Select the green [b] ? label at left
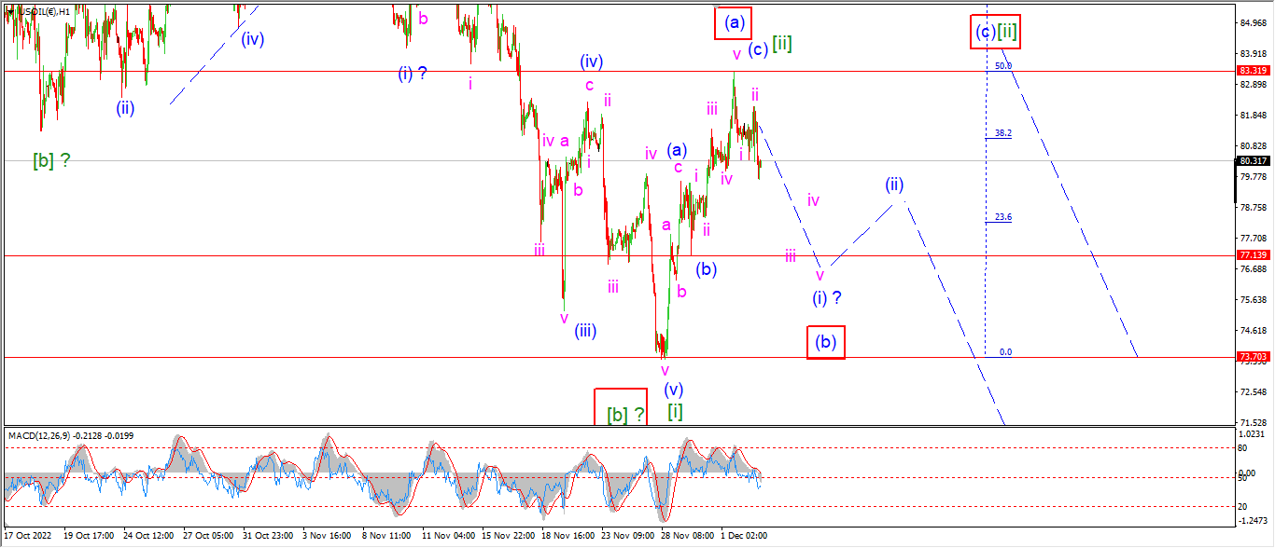 tap(52, 160)
